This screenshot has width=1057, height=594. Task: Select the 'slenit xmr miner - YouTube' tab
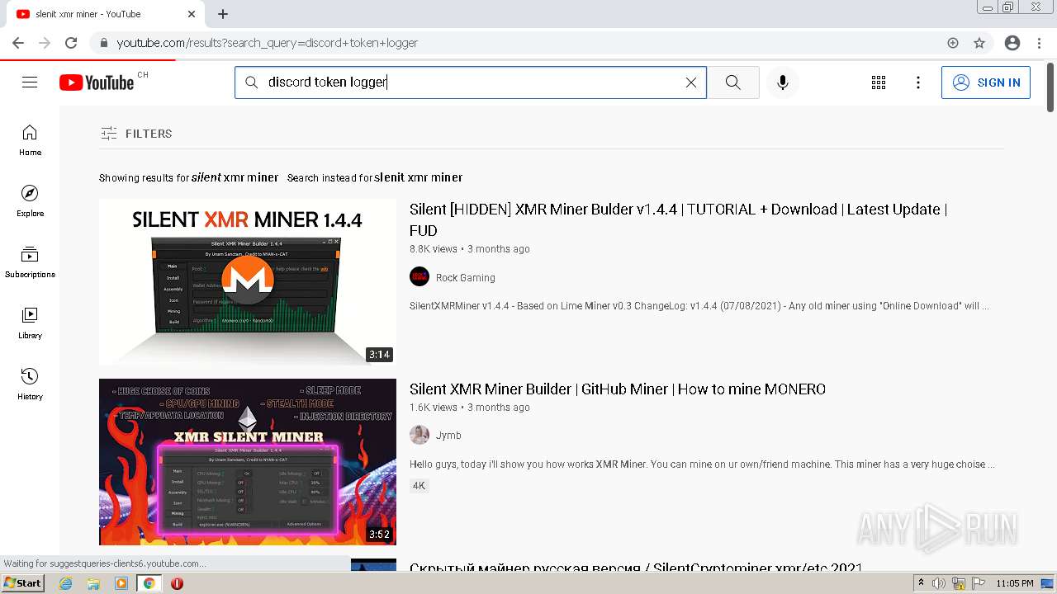pos(106,14)
